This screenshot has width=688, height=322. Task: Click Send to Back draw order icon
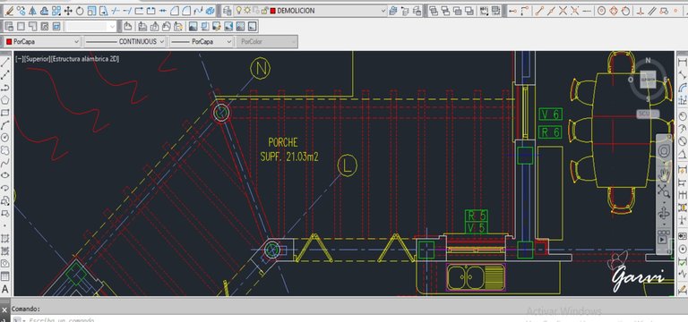tap(445, 11)
